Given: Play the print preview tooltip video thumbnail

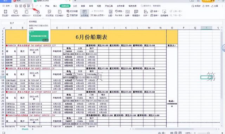Looking at the screenshot, I should pos(39,36).
